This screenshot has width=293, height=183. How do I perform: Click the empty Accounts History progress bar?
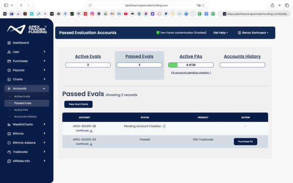coord(242,65)
